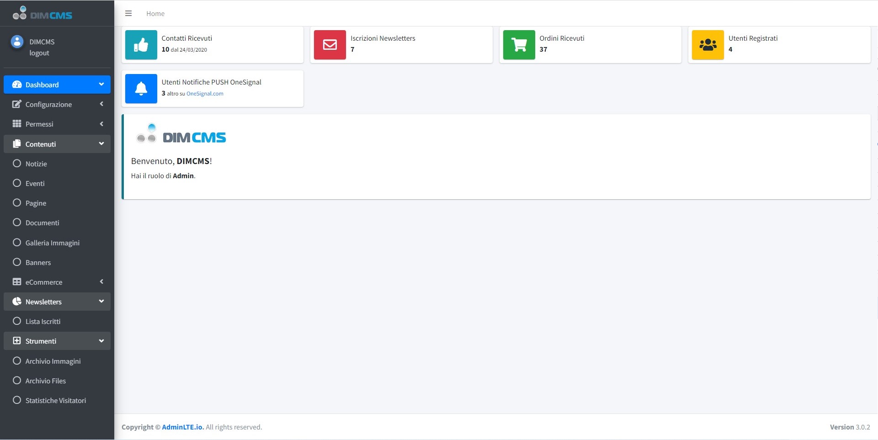Open the Archivio Files menu item

(57, 381)
